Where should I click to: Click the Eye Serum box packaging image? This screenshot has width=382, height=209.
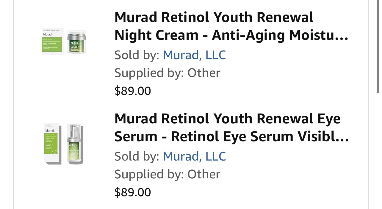coord(53,143)
